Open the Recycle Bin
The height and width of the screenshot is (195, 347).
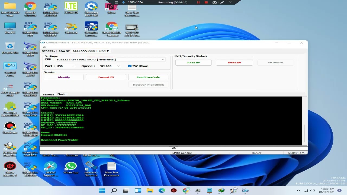pos(10,48)
